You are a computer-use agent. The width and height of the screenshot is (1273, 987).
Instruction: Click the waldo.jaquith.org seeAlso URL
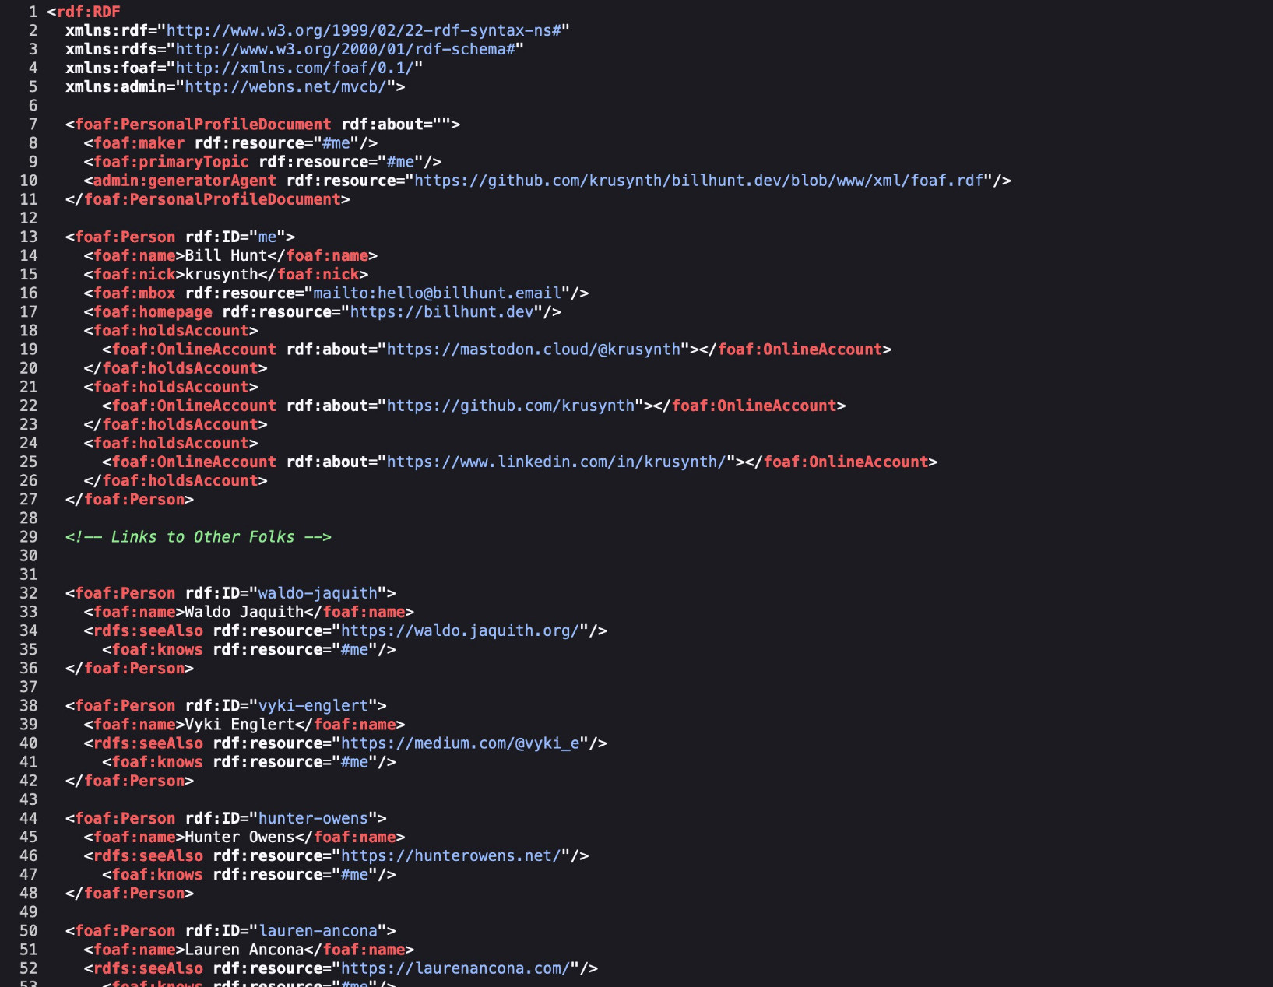click(x=459, y=631)
